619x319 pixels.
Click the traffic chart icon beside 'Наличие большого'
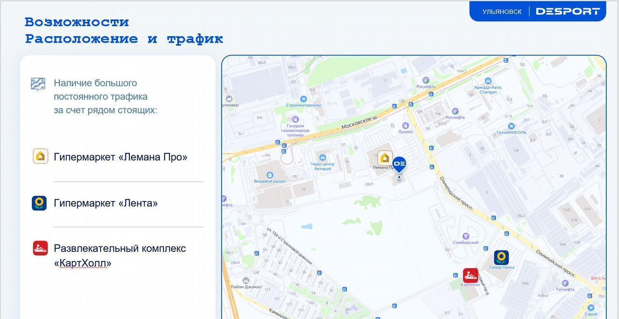point(38,84)
